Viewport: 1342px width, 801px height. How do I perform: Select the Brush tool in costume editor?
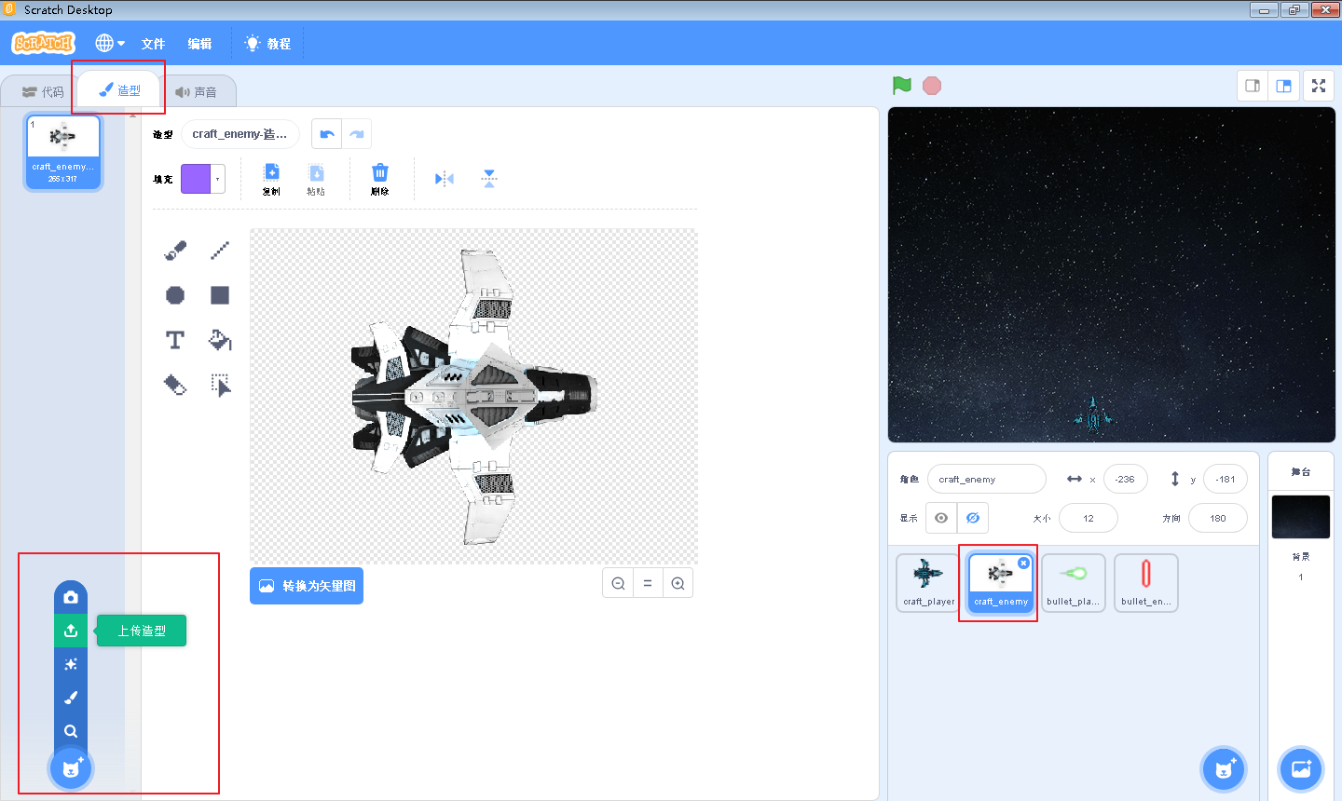coord(175,251)
